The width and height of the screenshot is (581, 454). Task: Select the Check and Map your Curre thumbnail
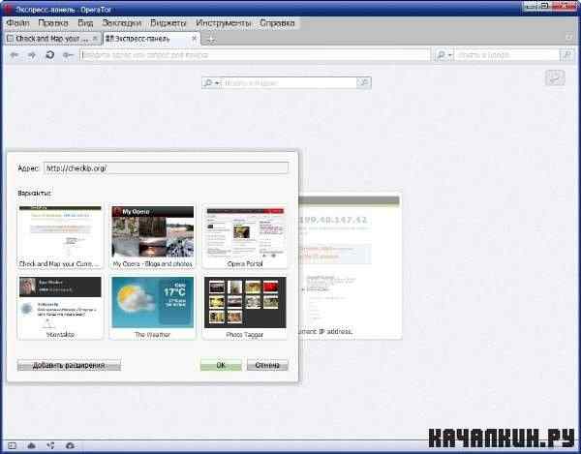60,236
